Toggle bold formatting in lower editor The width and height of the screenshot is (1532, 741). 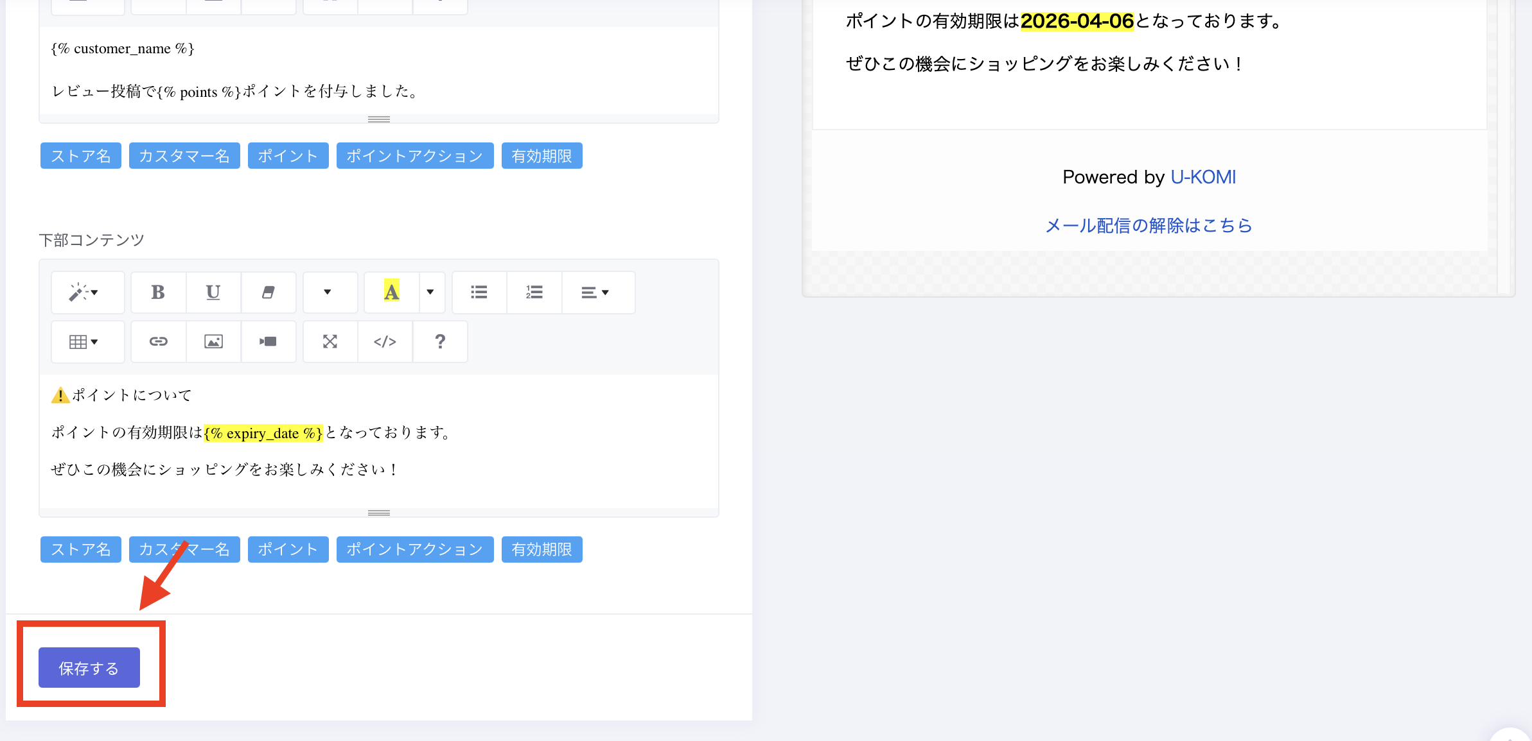(x=158, y=293)
